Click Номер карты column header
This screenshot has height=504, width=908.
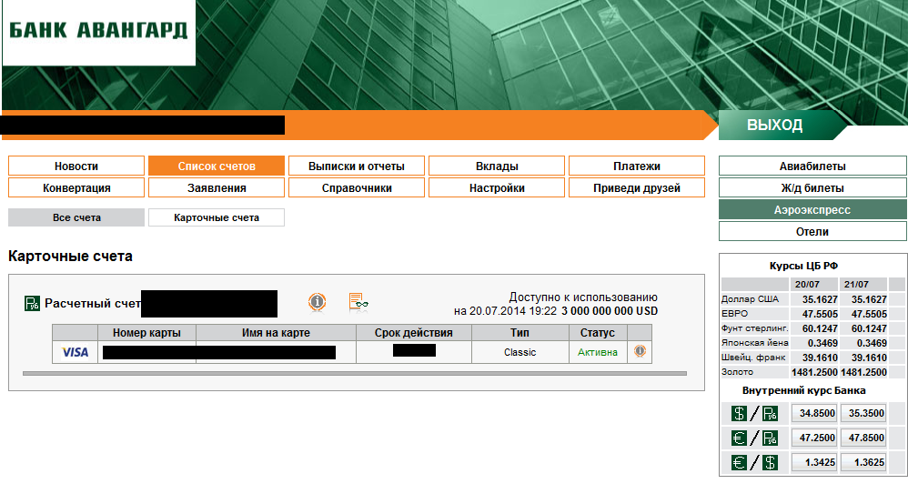pyautogui.click(x=146, y=333)
